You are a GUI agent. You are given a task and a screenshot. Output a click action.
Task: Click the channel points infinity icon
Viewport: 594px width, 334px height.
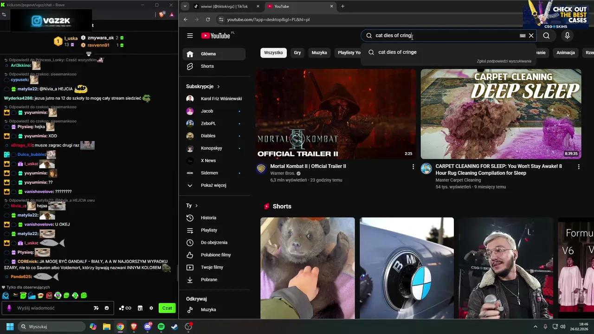coord(125,308)
